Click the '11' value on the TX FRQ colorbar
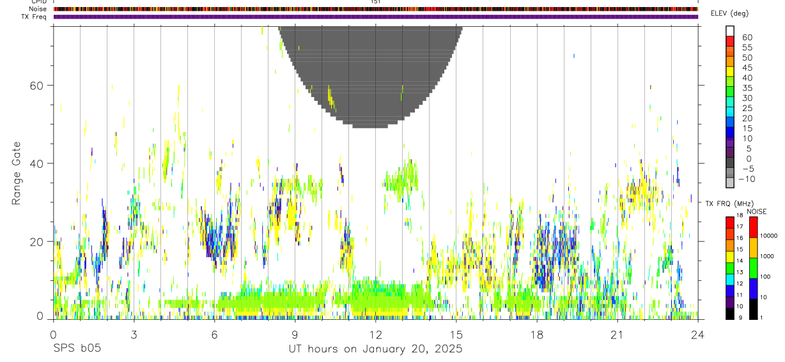Image resolution: width=785 pixels, height=362 pixels. 740,295
